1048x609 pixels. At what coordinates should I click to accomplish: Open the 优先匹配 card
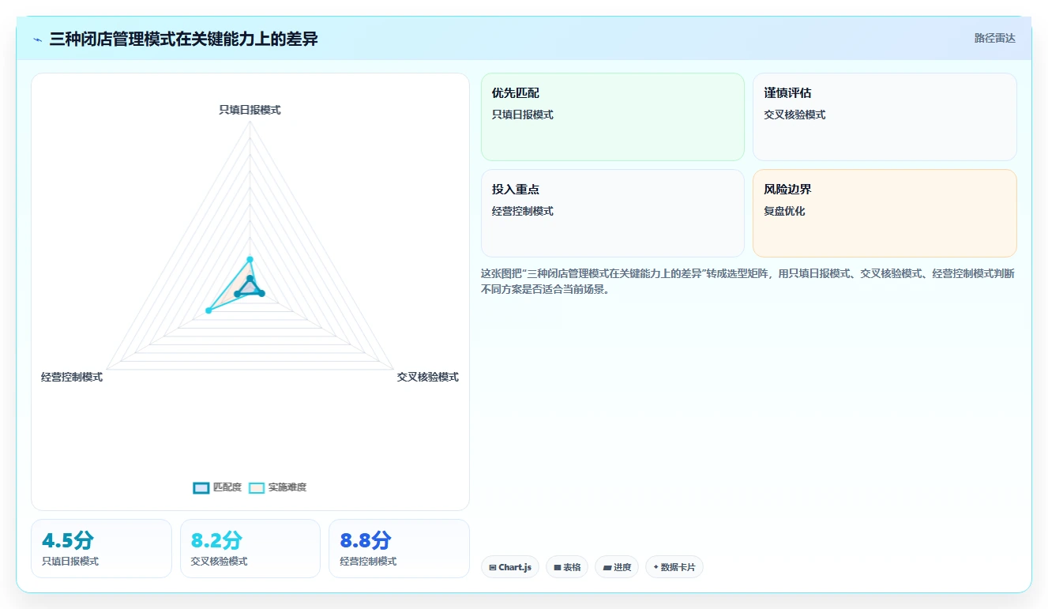(x=613, y=117)
